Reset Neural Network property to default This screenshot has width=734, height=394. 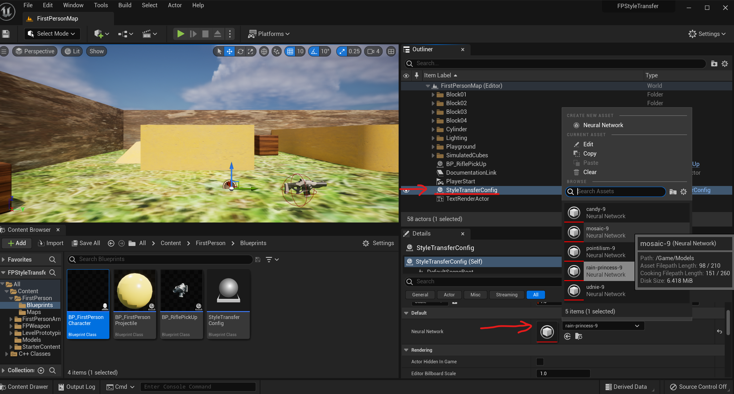719,332
